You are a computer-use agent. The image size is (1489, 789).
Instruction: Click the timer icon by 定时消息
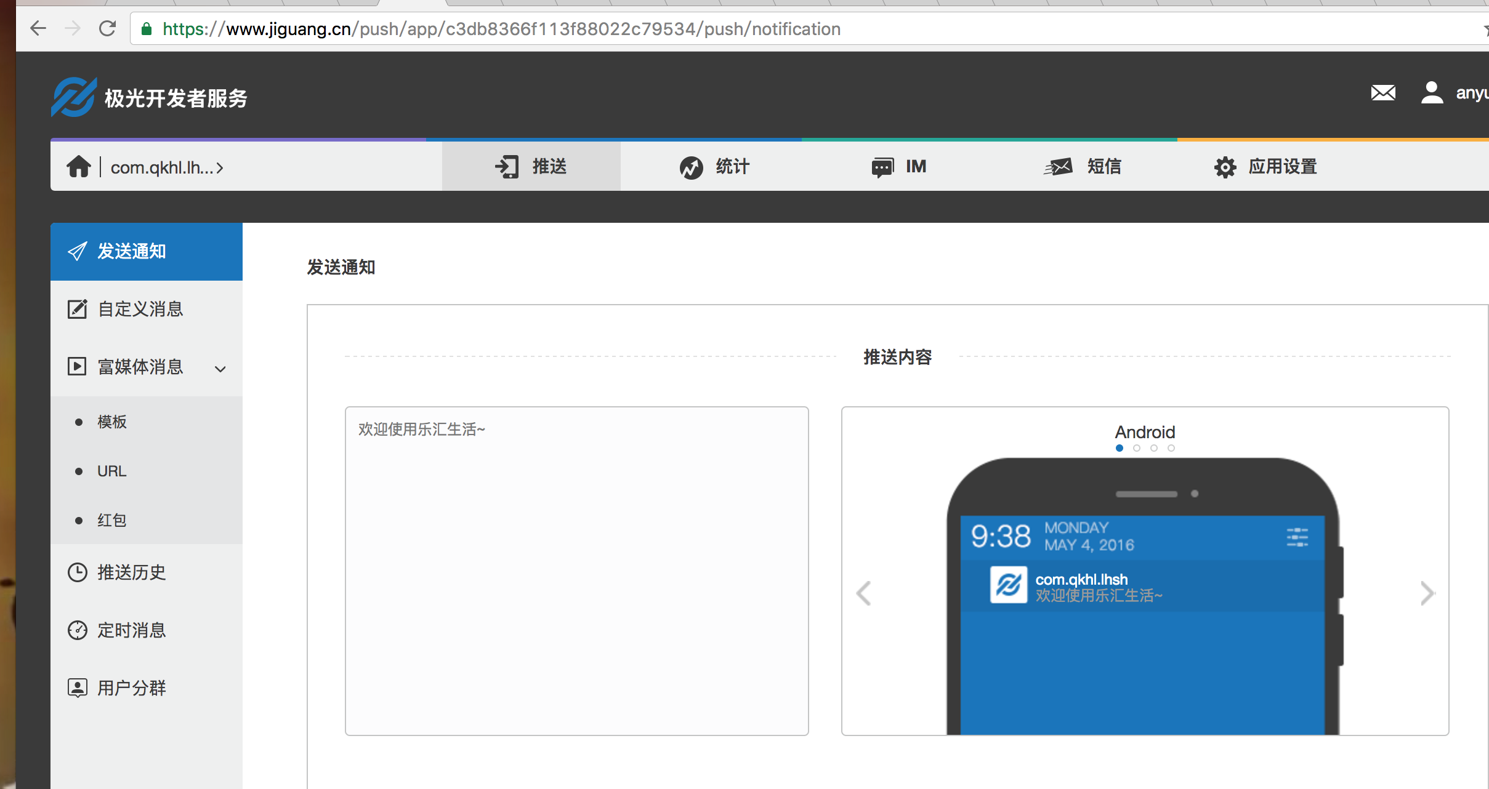77,630
